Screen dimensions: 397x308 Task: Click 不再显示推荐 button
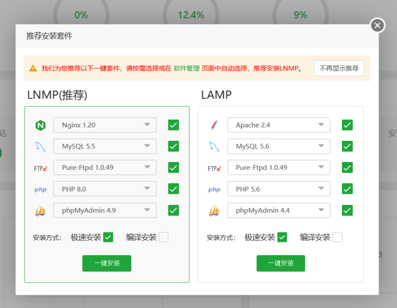coord(339,68)
